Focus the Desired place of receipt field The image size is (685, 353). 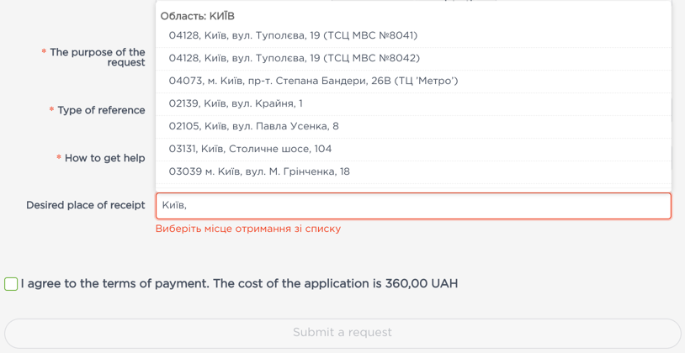[412, 206]
